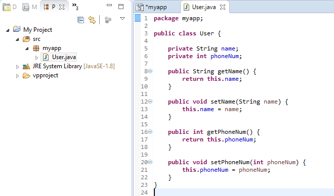Select the My Project label
This screenshot has height=196, width=334.
(x=37, y=30)
